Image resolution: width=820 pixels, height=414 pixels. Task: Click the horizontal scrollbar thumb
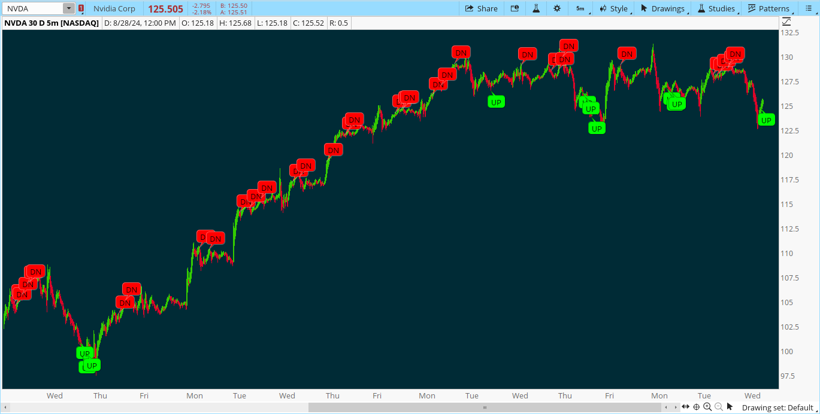coord(486,407)
